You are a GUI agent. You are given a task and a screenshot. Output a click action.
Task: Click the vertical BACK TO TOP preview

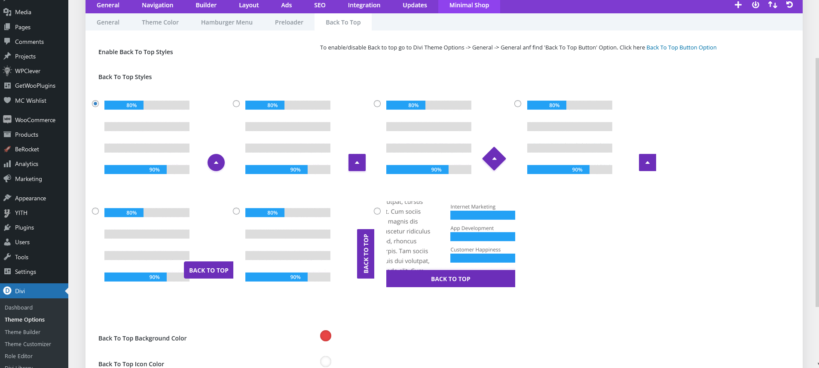(x=366, y=254)
